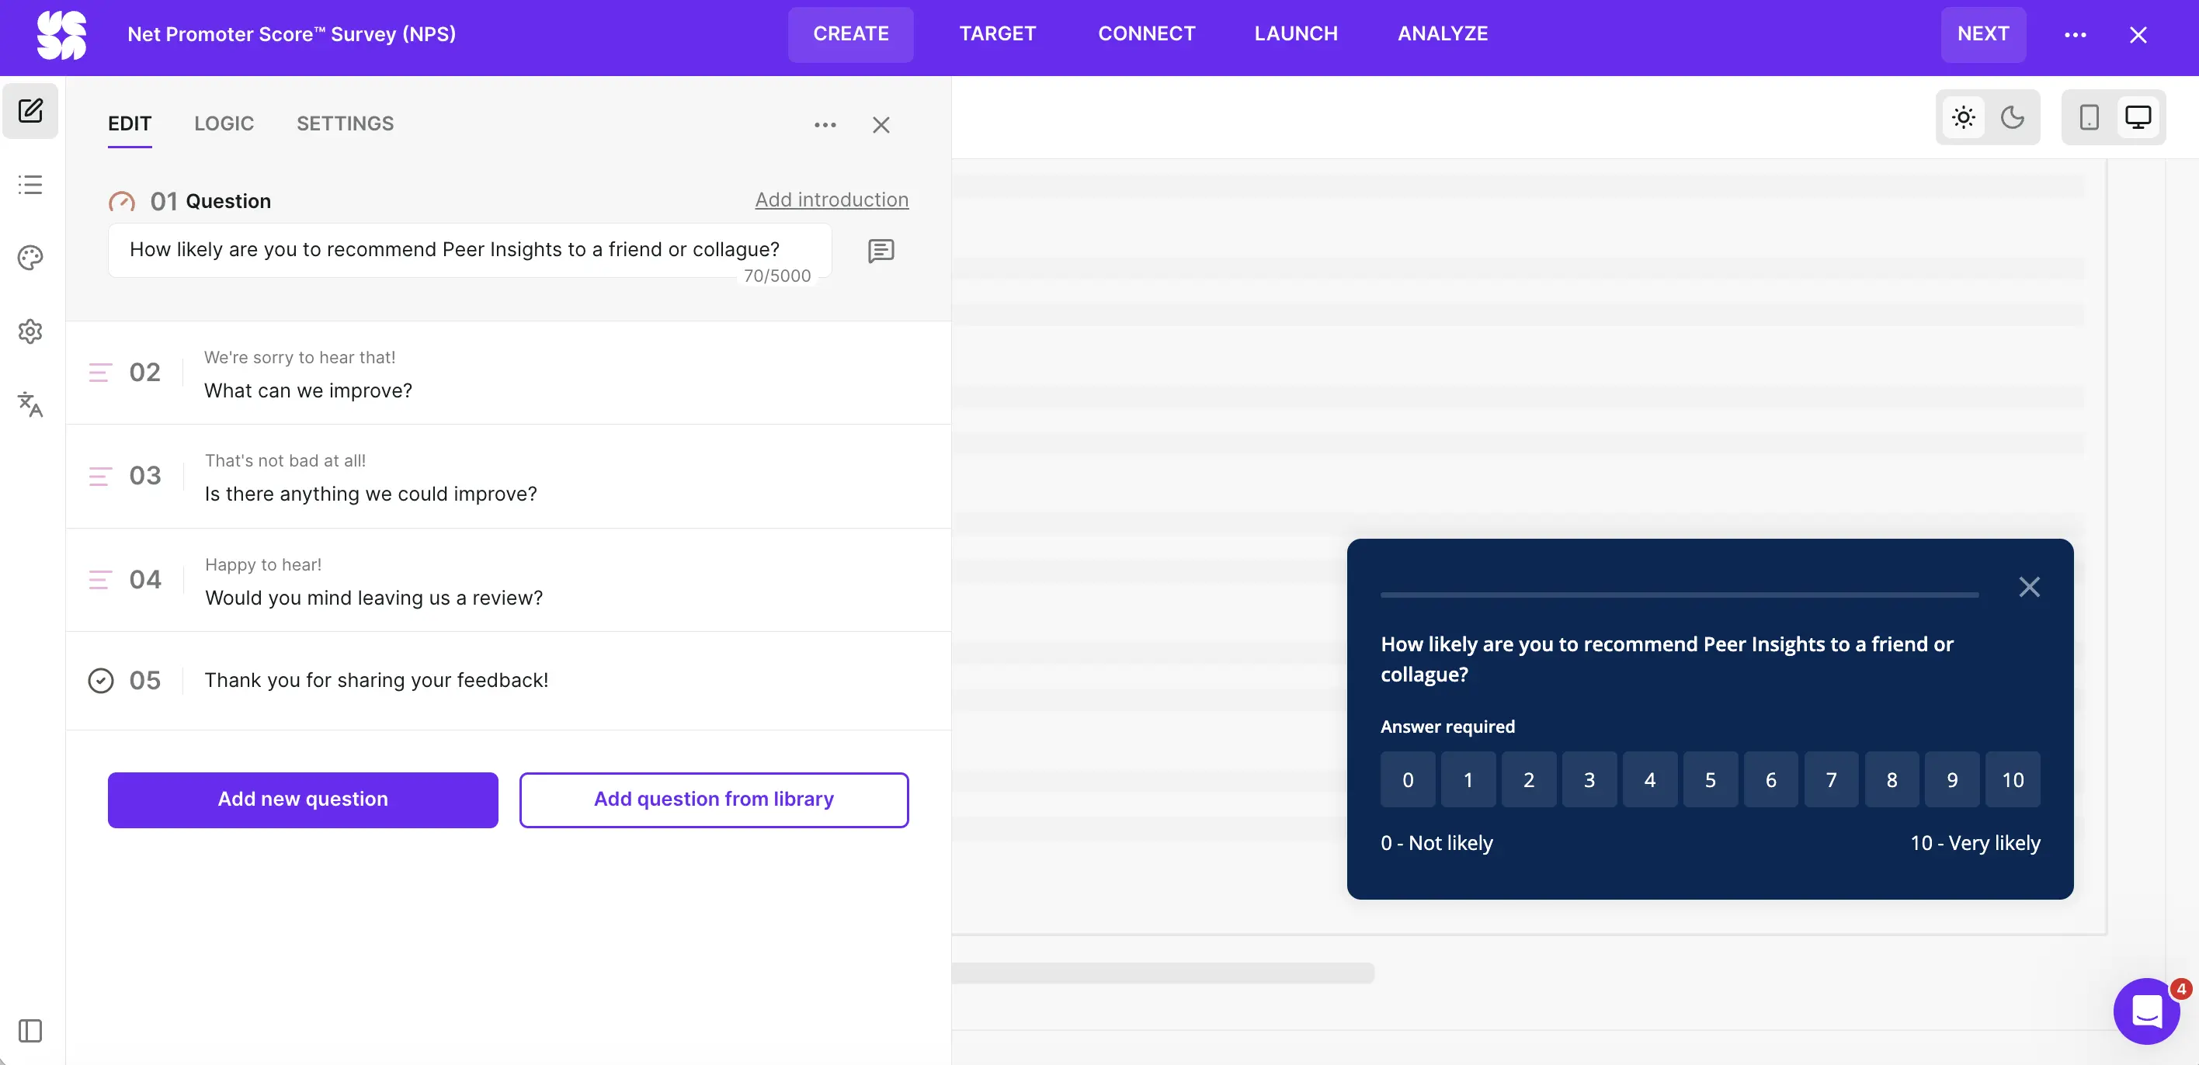Close the survey editor with top X

pyautogui.click(x=2138, y=35)
